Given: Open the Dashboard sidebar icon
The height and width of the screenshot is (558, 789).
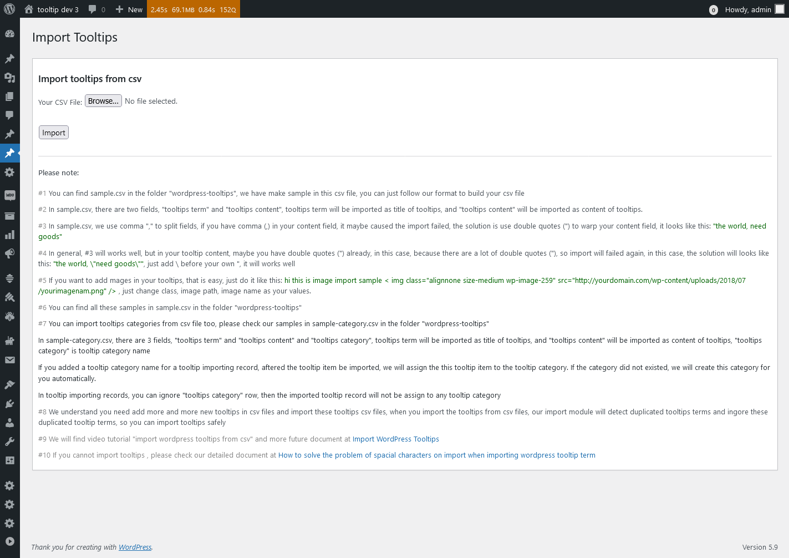Looking at the screenshot, I should point(9,34).
